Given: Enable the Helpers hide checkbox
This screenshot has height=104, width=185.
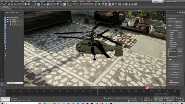Looking at the screenshot, I should click(x=169, y=40).
